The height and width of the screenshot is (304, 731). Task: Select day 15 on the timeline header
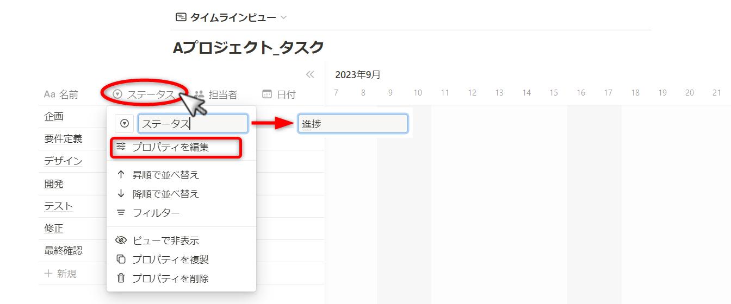[554, 93]
